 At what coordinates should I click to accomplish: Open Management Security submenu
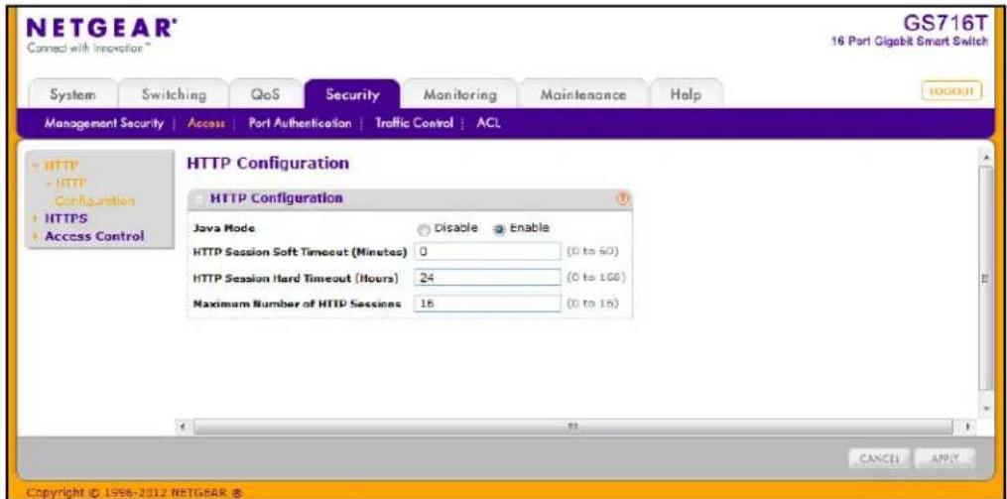[104, 123]
